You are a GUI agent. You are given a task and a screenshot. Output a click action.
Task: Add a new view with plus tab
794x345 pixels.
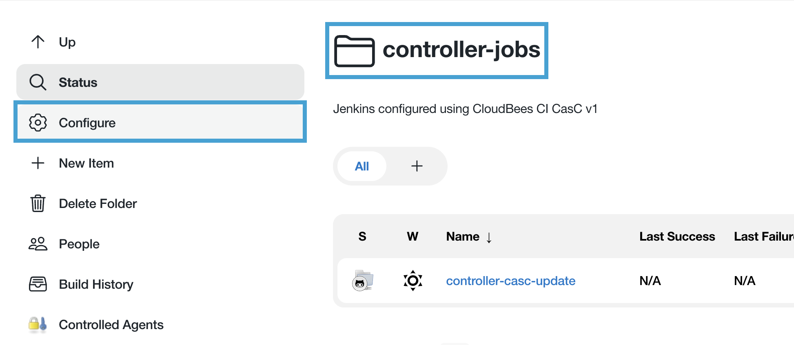417,166
